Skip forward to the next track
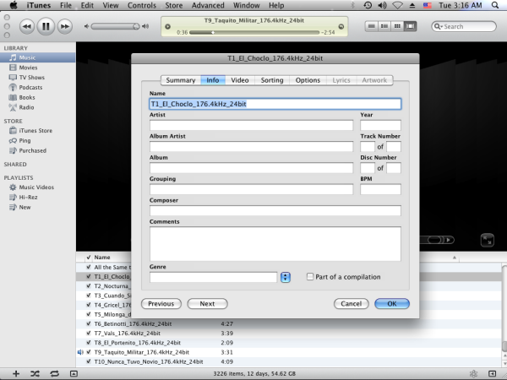Image resolution: width=507 pixels, height=380 pixels. [65, 26]
